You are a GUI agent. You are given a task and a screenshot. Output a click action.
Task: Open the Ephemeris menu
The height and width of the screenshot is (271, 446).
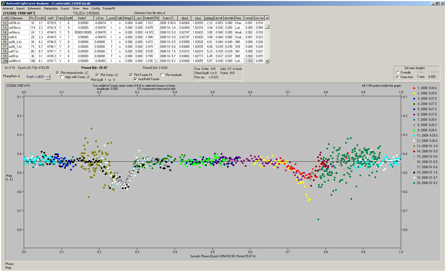click(x=34, y=8)
